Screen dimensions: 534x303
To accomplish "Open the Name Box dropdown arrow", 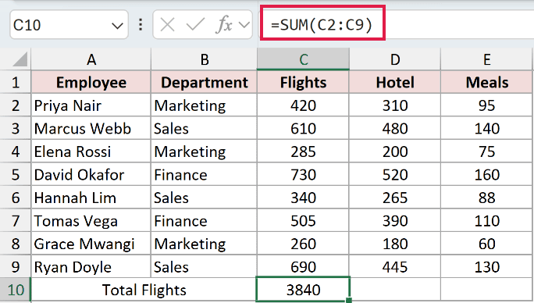I will tap(117, 26).
